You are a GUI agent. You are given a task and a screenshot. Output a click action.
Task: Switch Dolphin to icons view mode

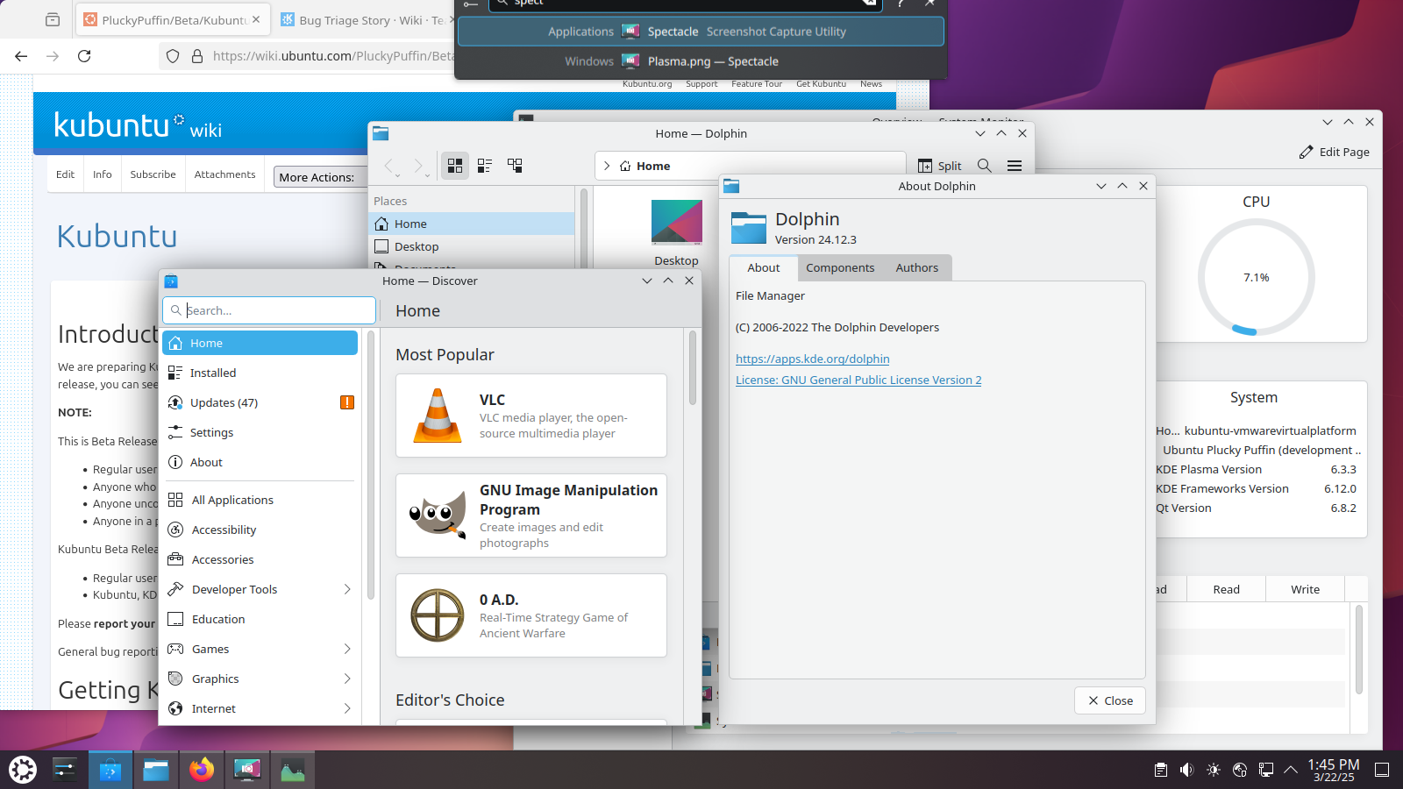(455, 165)
